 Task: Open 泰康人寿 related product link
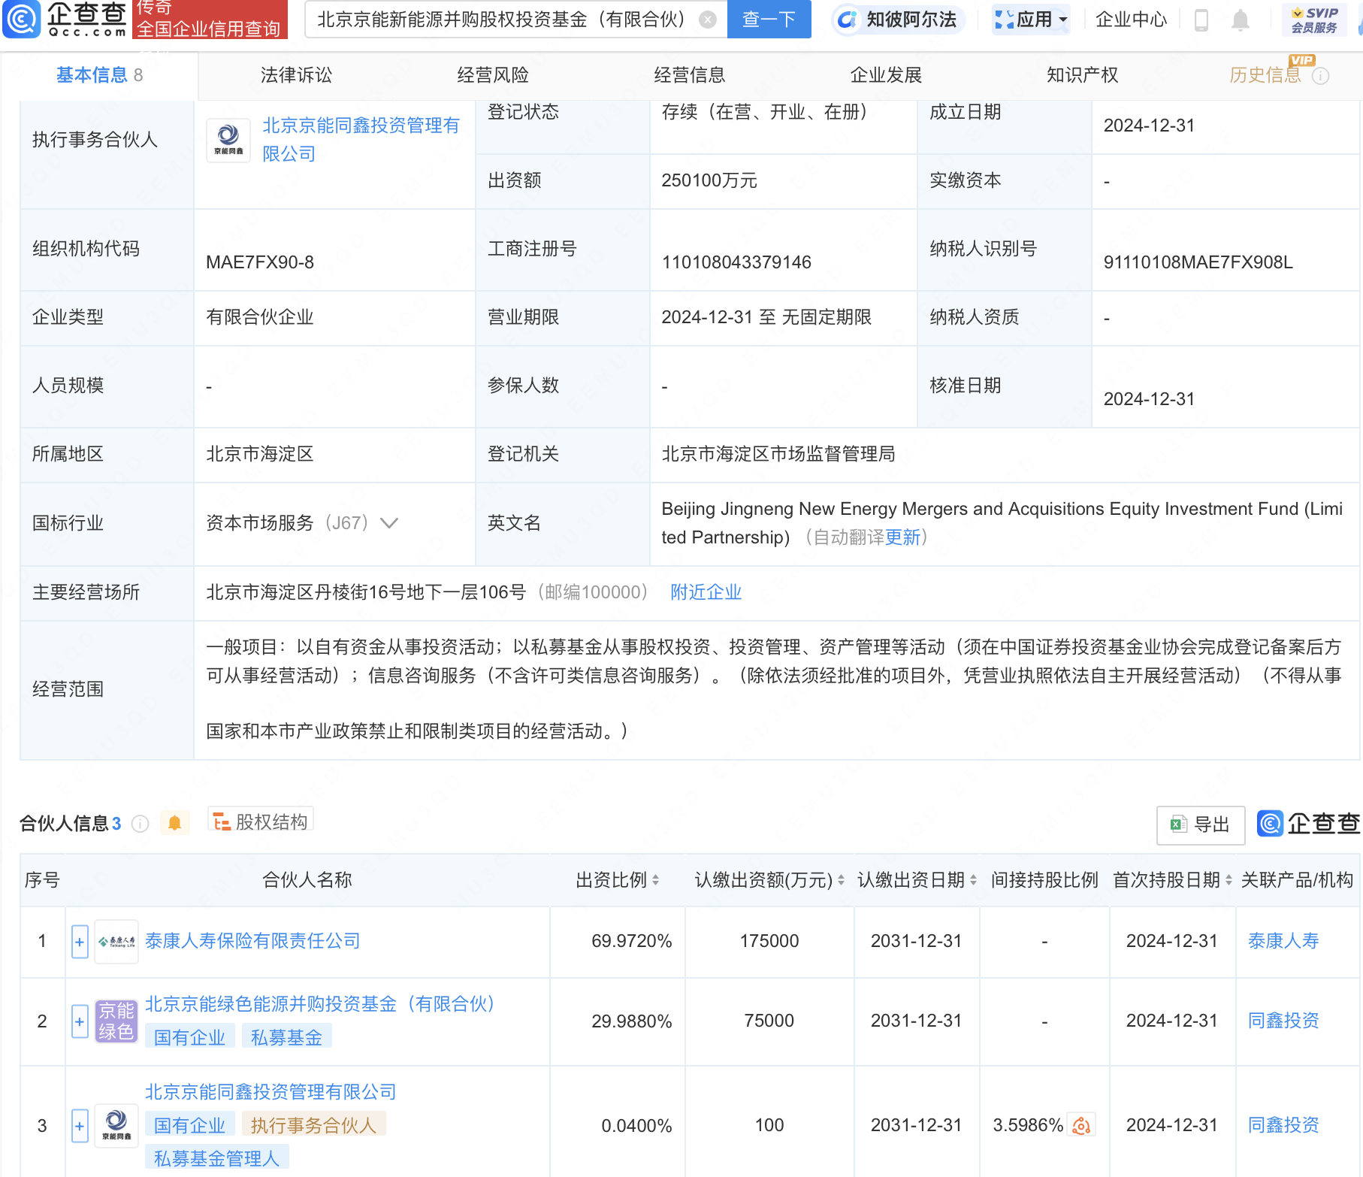click(x=1283, y=941)
